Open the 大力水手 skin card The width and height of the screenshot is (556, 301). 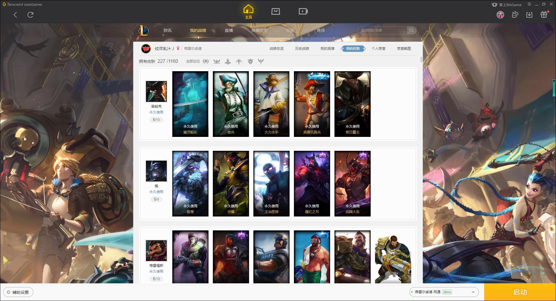(271, 104)
